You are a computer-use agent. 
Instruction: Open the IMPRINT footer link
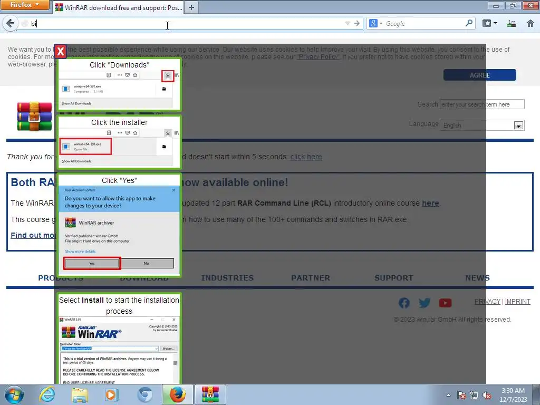click(518, 301)
